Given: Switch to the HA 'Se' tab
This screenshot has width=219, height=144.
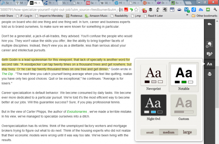Looking at the screenshot, I should (x=92, y=3).
